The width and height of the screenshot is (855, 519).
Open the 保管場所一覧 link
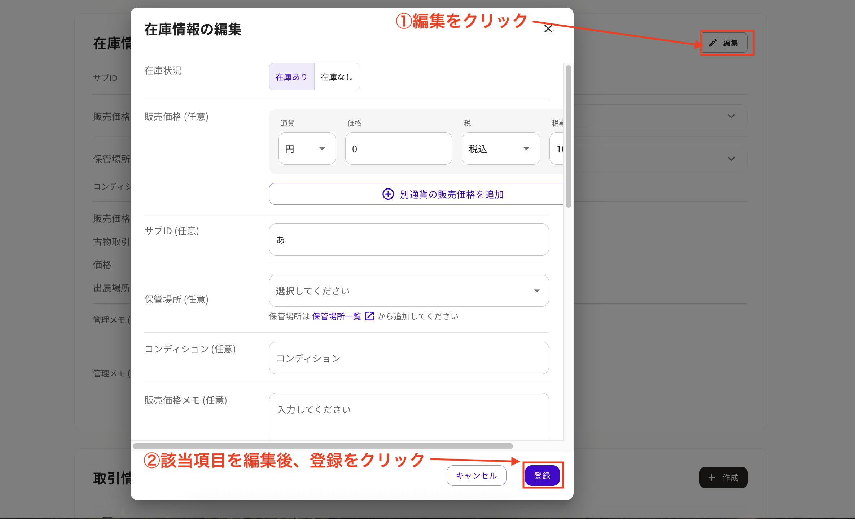336,316
